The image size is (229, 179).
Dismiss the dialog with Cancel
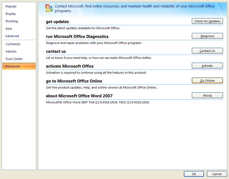(217, 174)
